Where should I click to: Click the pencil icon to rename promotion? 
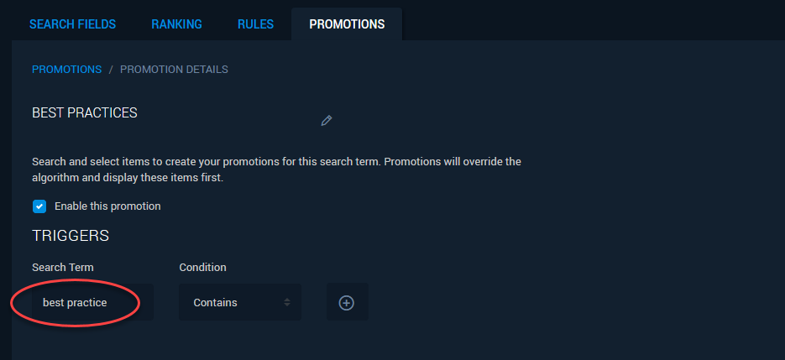pos(327,121)
